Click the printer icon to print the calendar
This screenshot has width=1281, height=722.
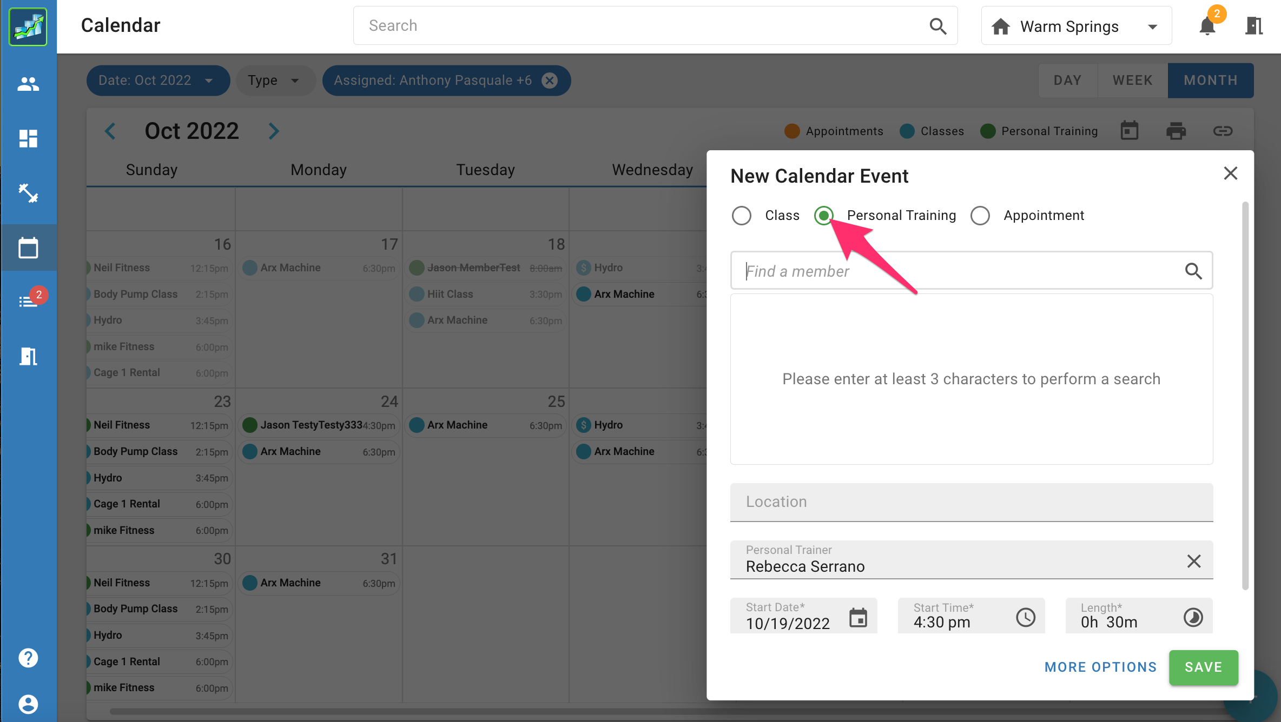[x=1176, y=130]
